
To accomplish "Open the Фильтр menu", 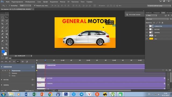I will coord(63,2).
